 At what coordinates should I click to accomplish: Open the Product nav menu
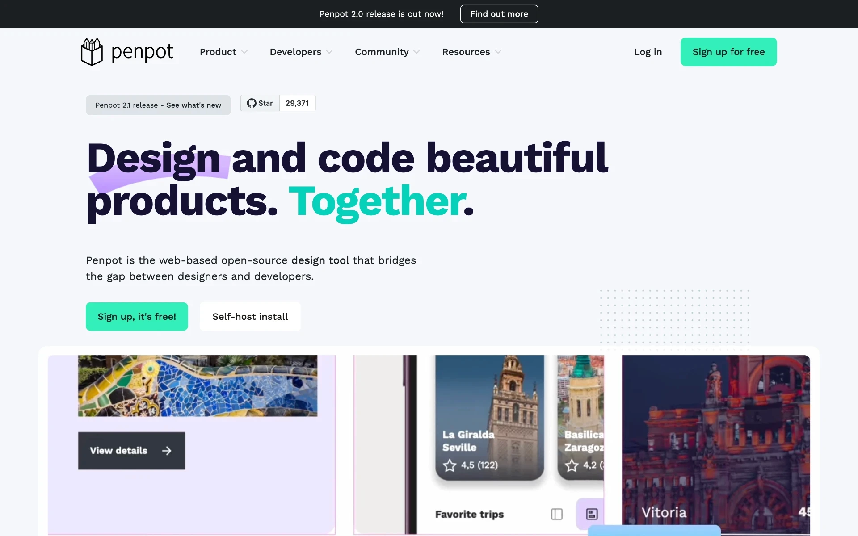pyautogui.click(x=223, y=52)
